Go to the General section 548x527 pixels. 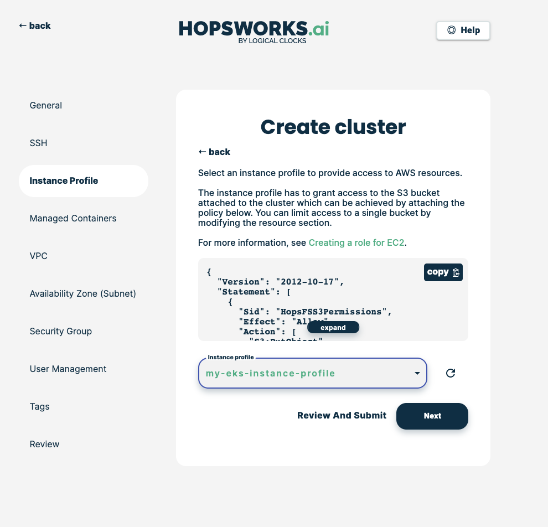tap(46, 105)
